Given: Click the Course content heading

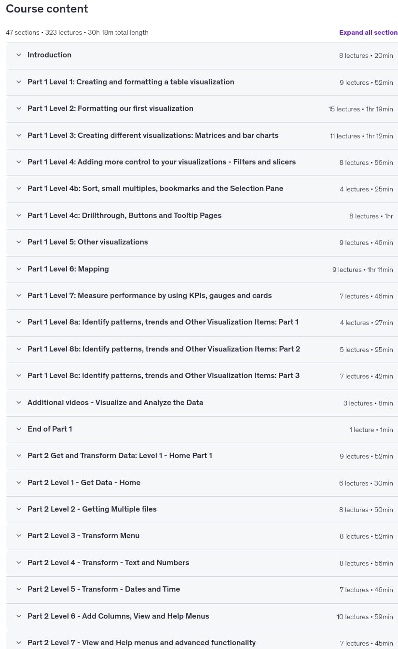Looking at the screenshot, I should click(47, 9).
